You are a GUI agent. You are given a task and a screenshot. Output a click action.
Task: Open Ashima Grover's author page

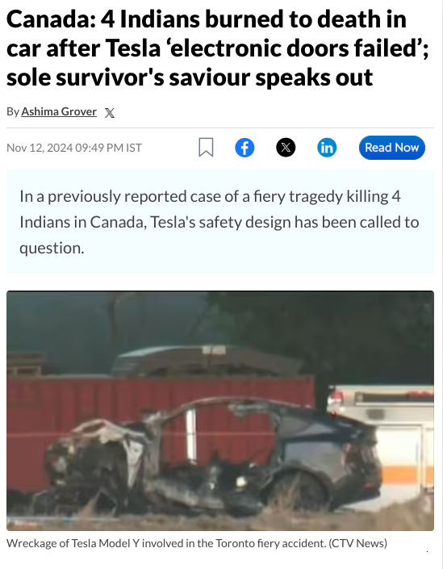(59, 111)
